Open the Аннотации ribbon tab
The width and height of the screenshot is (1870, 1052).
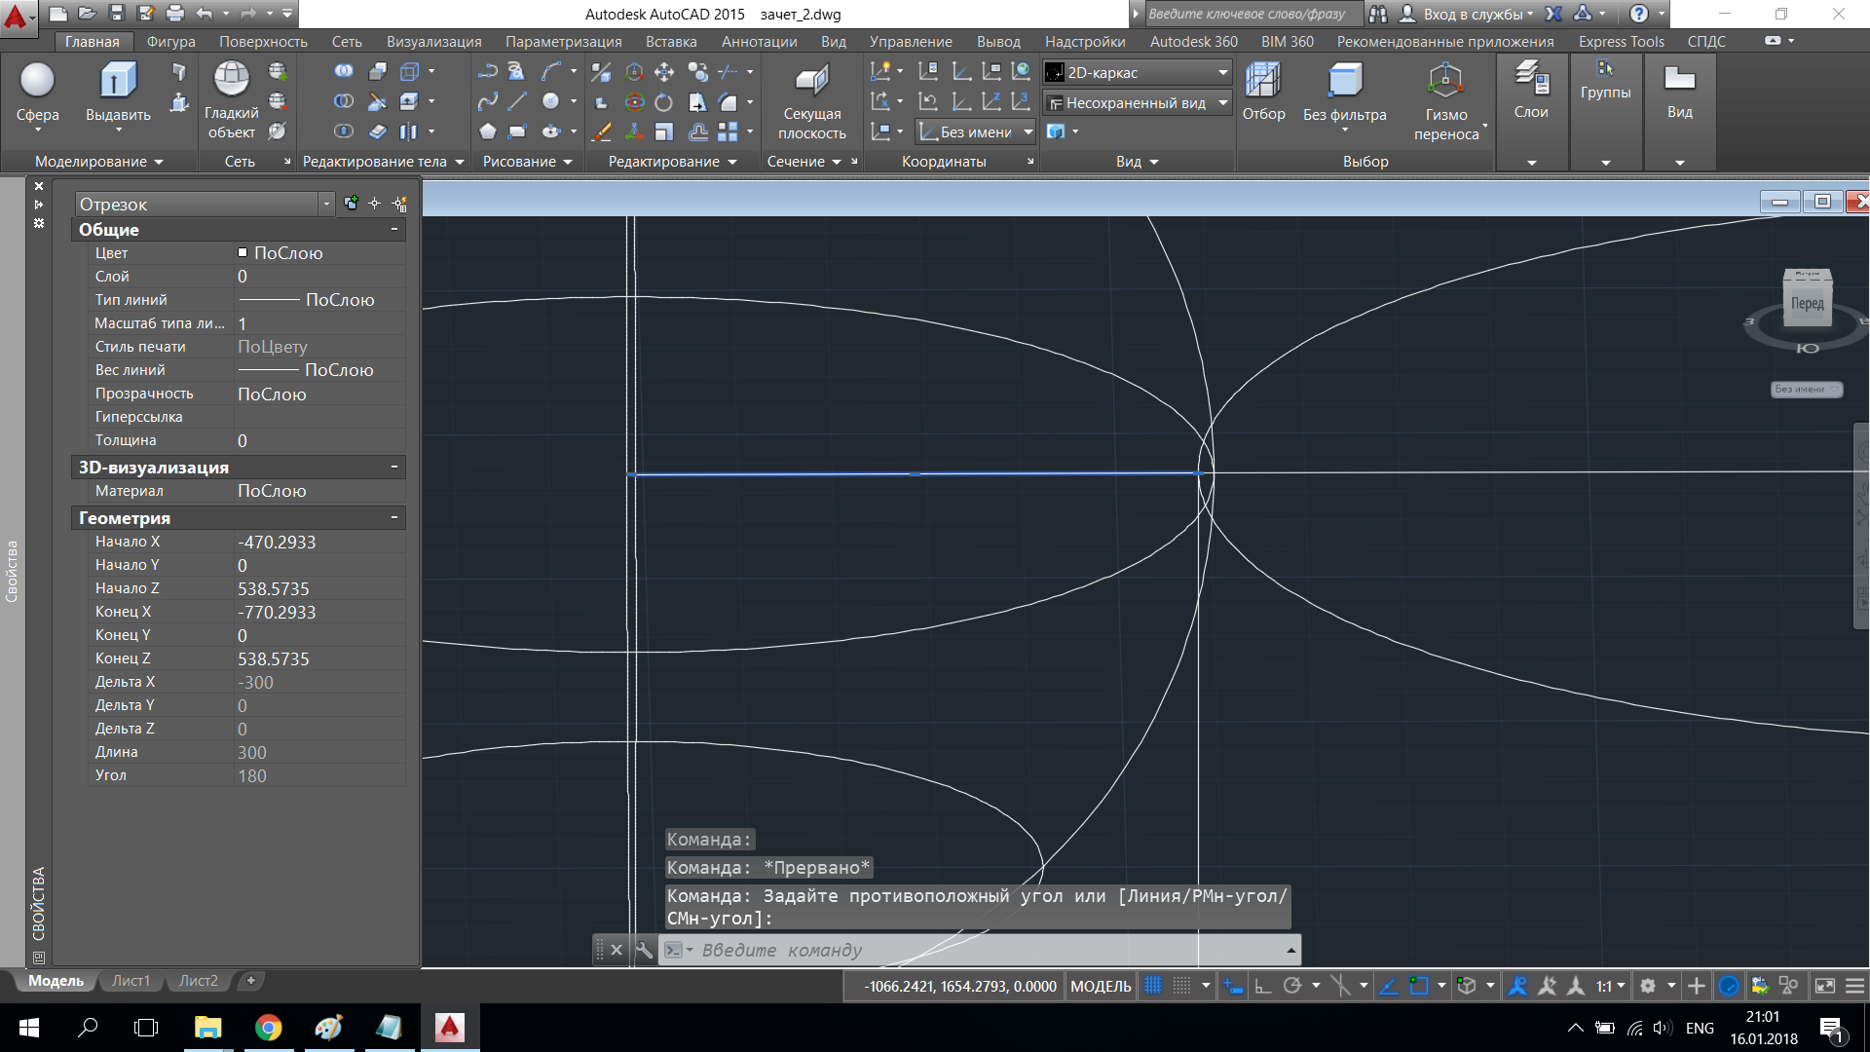coord(759,42)
